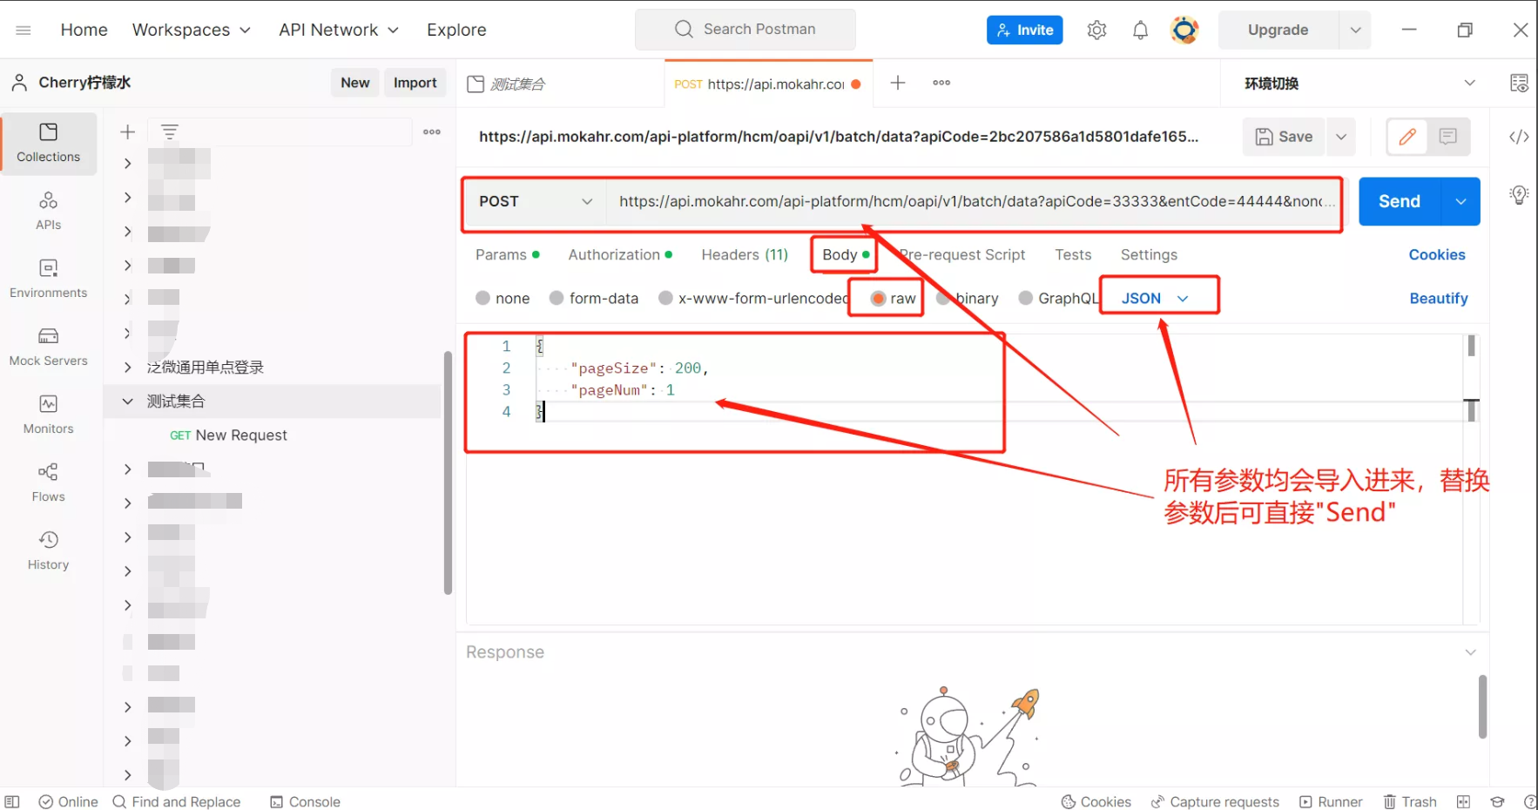Image resolution: width=1538 pixels, height=810 pixels.
Task: Open the JSON format dropdown
Action: (1155, 298)
